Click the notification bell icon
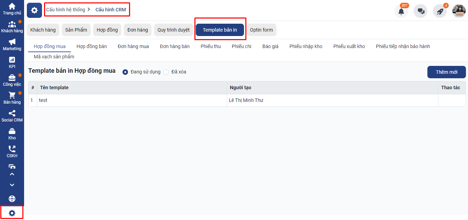 click(x=401, y=11)
